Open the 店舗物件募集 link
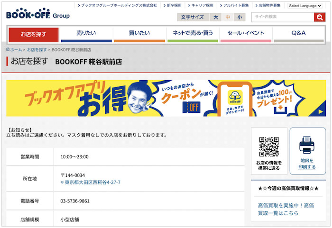Image resolution: width=332 pixels, height=228 pixels. pyautogui.click(x=268, y=6)
